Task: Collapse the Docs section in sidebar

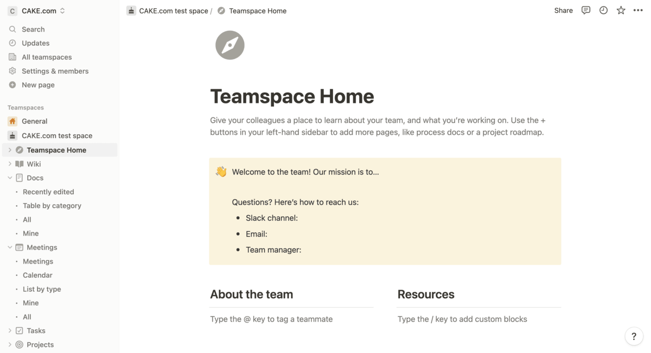Action: [x=10, y=178]
